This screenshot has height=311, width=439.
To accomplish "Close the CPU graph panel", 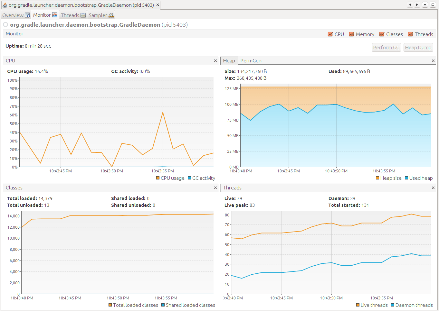I will 215,60.
